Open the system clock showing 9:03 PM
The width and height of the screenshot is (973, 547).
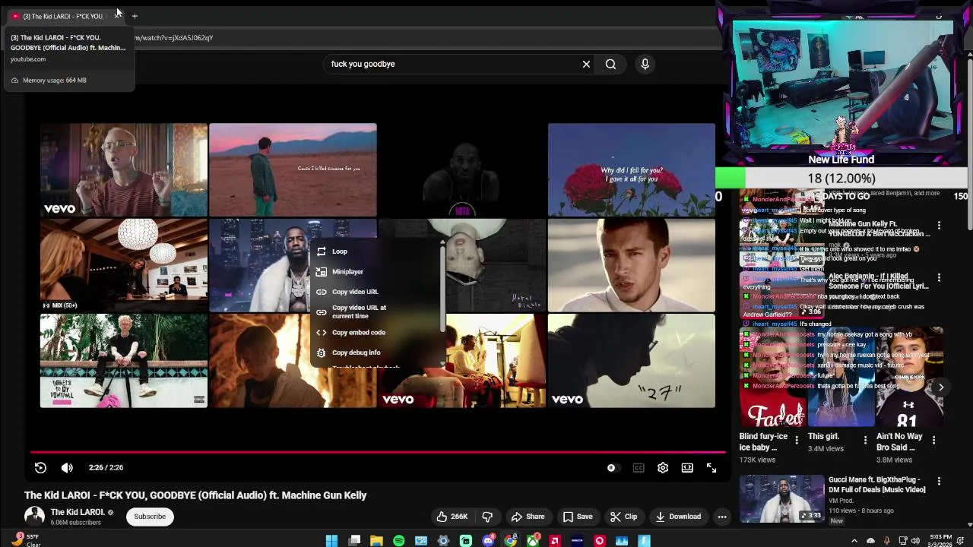[x=940, y=541]
